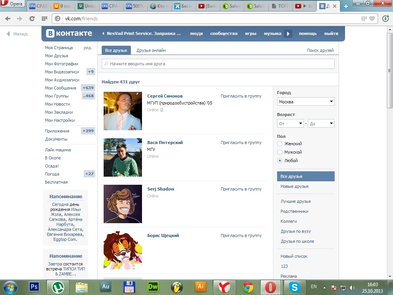Screen dimensions: 393x295
Task: Click Назад link on the left
Action: (17, 34)
